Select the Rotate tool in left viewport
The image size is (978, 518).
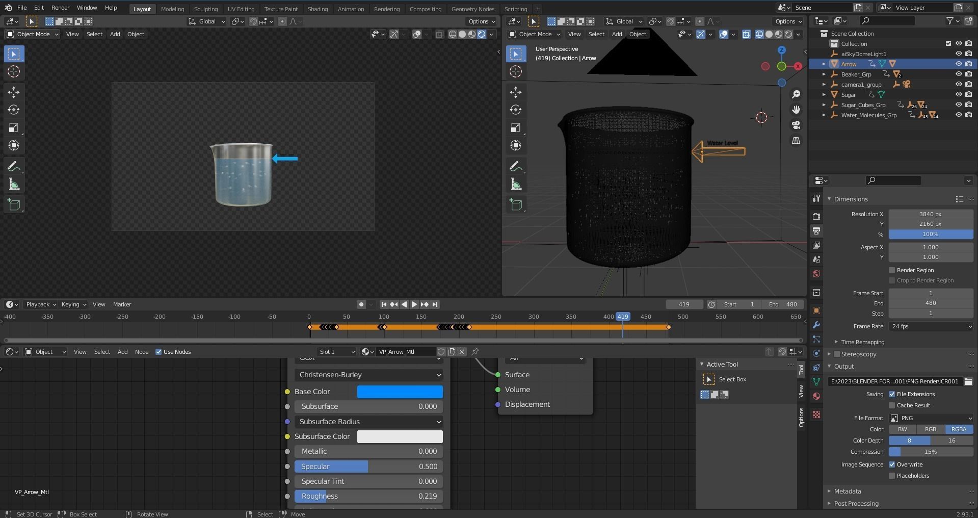tap(14, 110)
